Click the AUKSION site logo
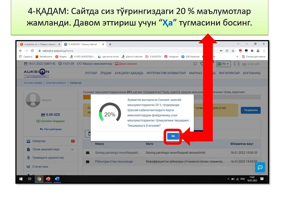 (x=37, y=73)
